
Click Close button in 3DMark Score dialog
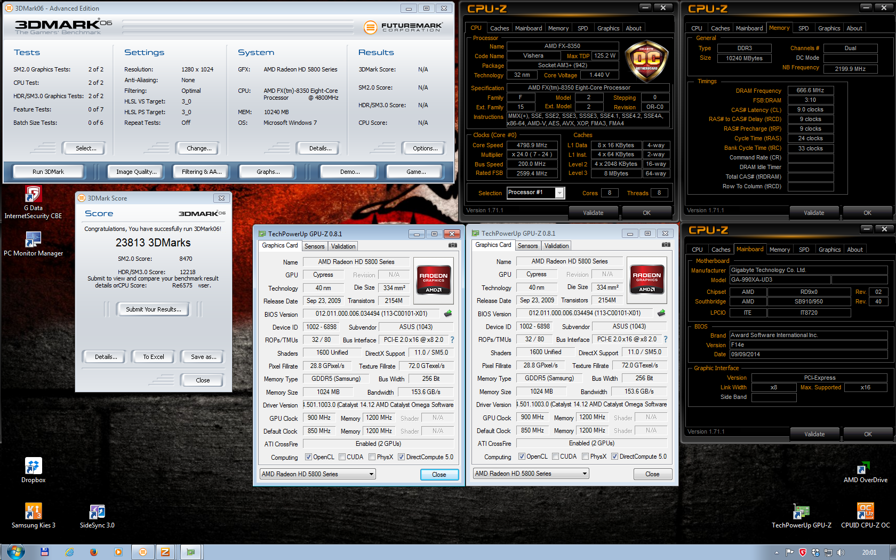point(203,380)
